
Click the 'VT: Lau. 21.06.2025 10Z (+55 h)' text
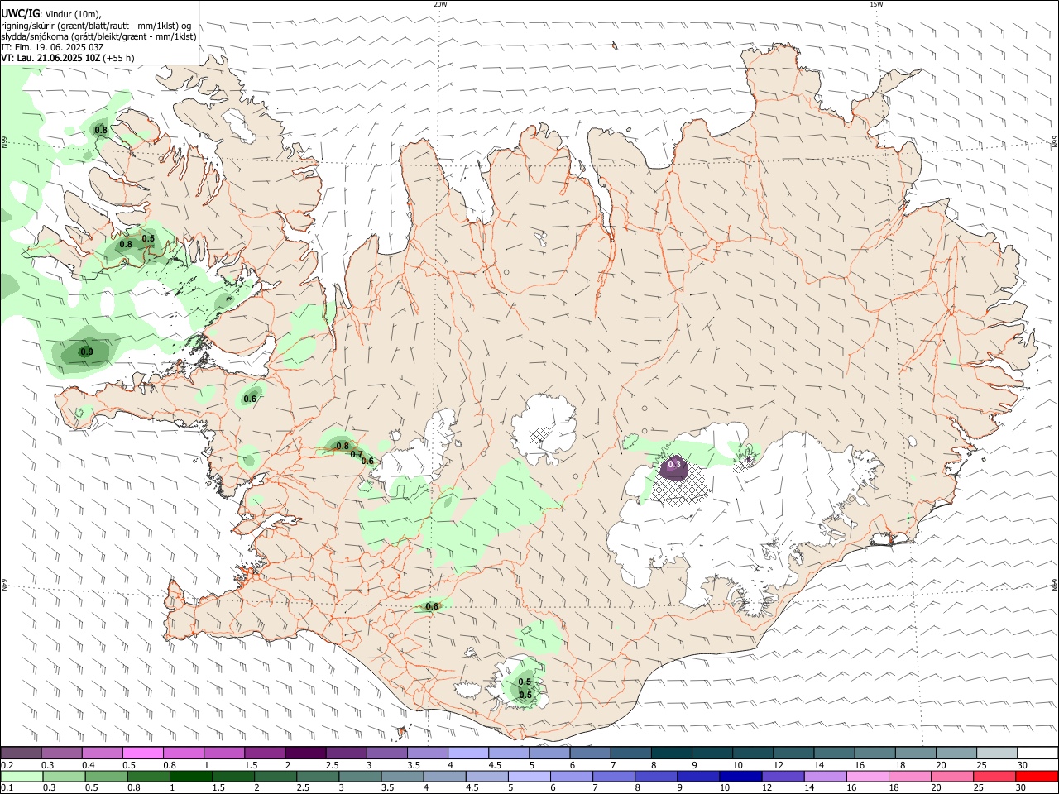(68, 58)
